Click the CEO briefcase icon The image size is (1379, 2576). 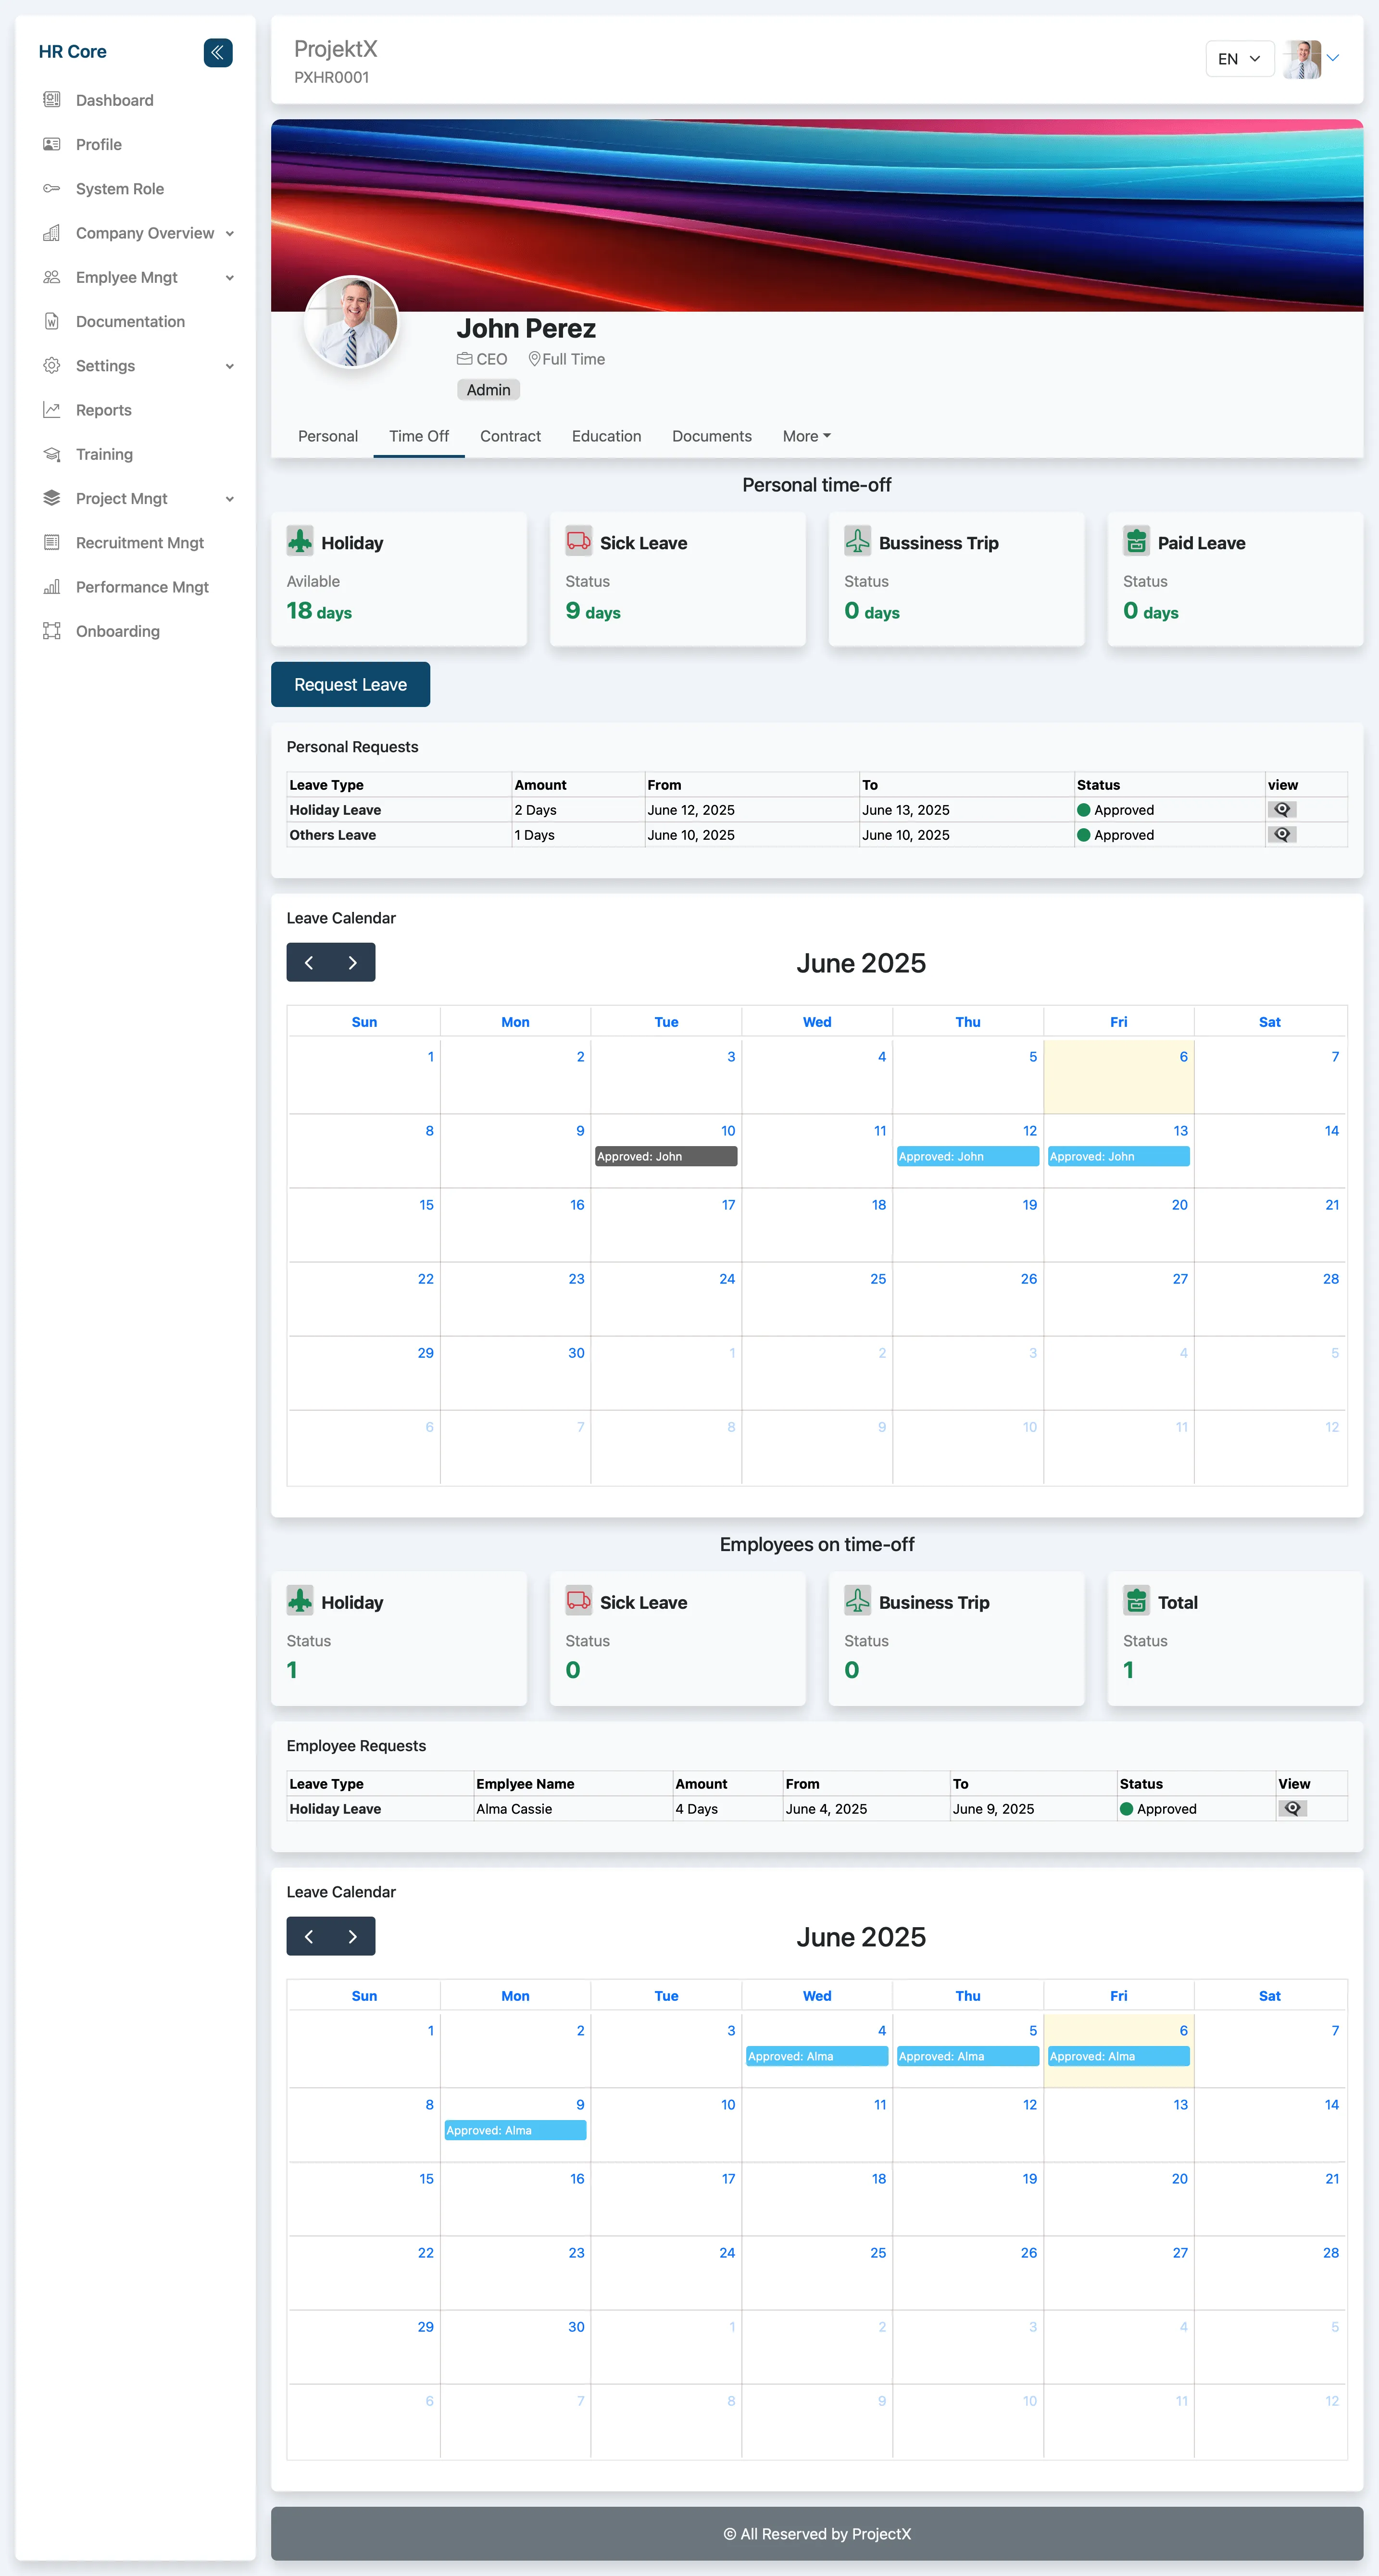point(464,359)
